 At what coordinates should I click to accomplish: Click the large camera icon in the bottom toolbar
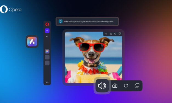point(115,86)
